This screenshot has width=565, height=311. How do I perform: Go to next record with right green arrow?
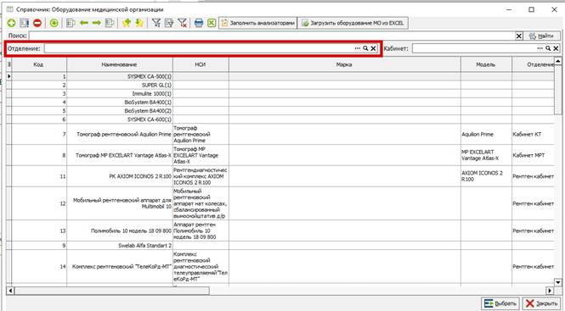click(x=97, y=24)
